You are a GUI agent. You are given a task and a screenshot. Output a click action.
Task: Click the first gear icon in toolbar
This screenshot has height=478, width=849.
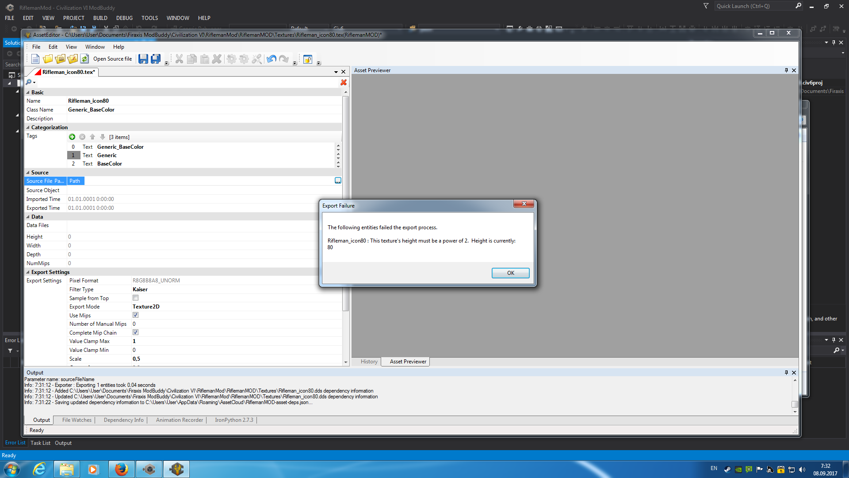point(231,59)
